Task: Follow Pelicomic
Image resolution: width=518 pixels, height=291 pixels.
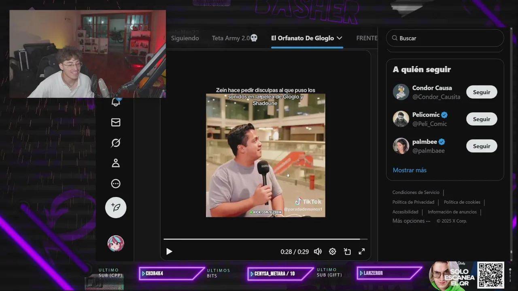Action: (x=482, y=119)
